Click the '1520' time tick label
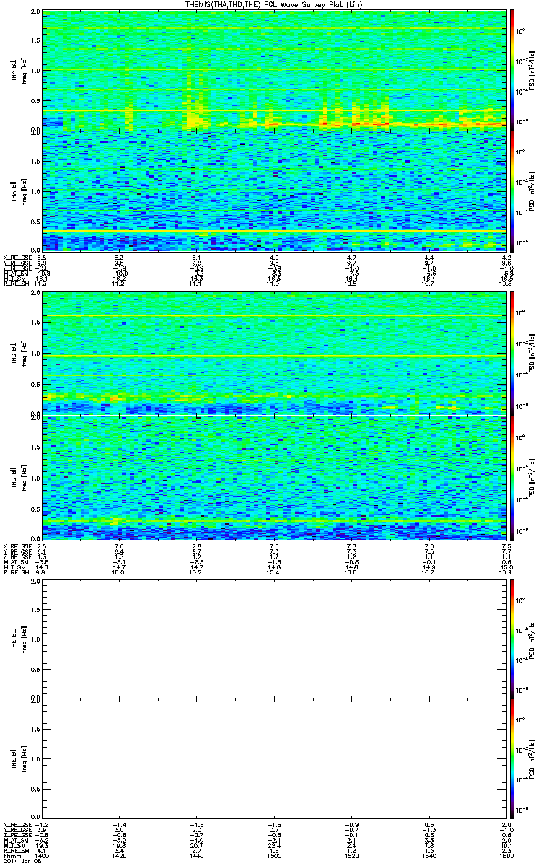Image resolution: width=541 pixels, height=866 pixels. click(351, 855)
